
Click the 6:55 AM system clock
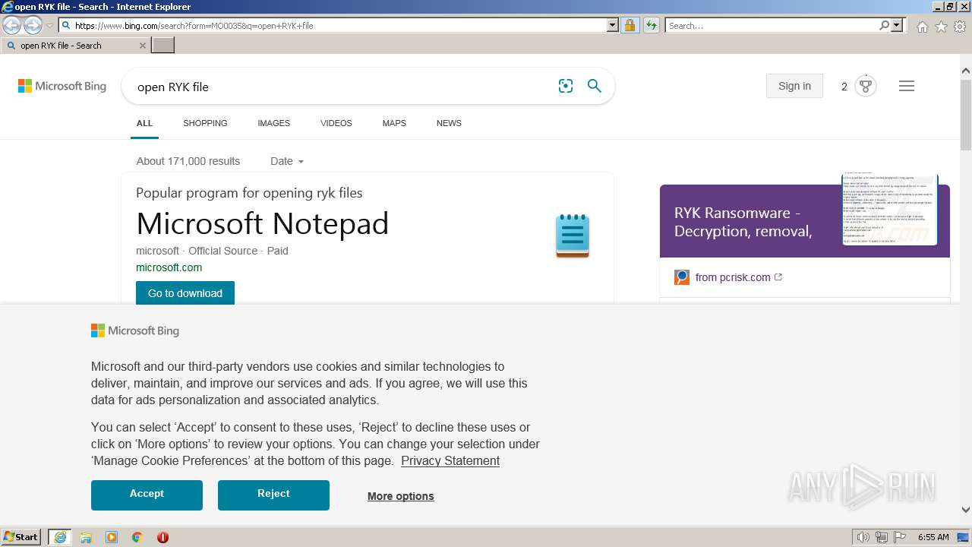(933, 537)
